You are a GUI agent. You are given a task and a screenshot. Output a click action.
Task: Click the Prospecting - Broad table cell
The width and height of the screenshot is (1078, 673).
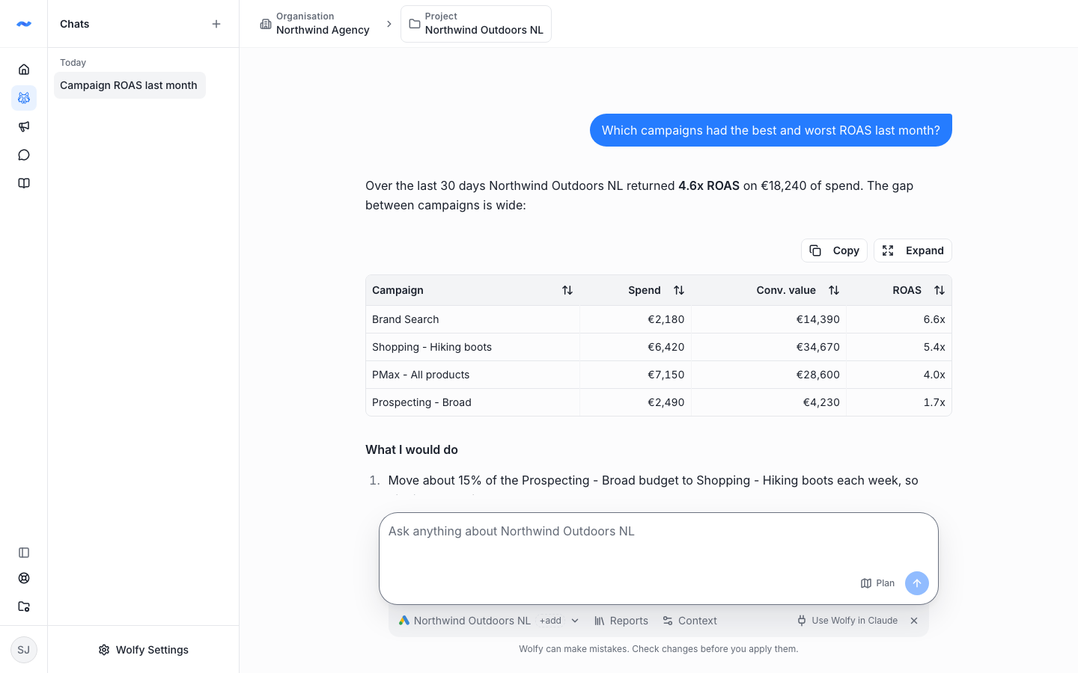[x=472, y=402]
